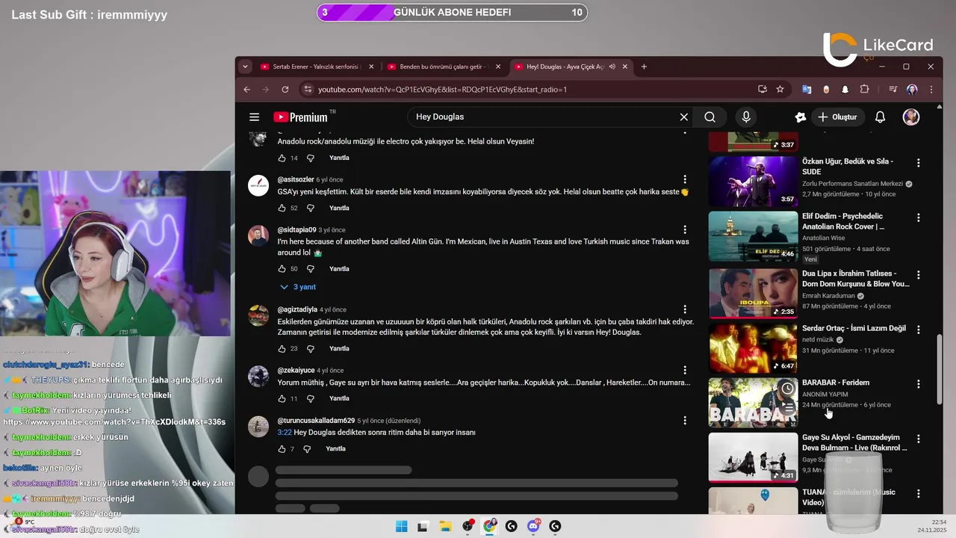Like the @zekaiyuce comment

(282, 398)
